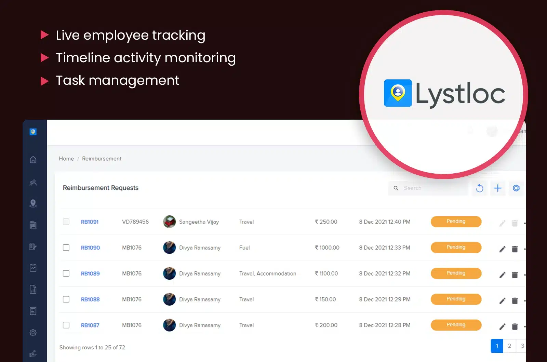Tick the checkbox next to RB1087
The height and width of the screenshot is (362, 547).
(x=66, y=325)
